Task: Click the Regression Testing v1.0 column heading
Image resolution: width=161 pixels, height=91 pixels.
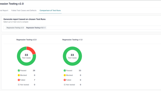Action: [x=72, y=40]
